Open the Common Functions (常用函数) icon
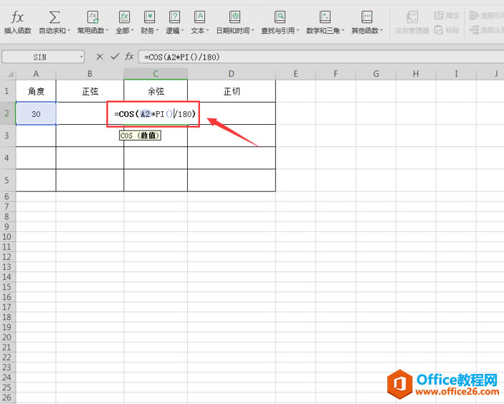This screenshot has height=404, width=504. tap(93, 17)
